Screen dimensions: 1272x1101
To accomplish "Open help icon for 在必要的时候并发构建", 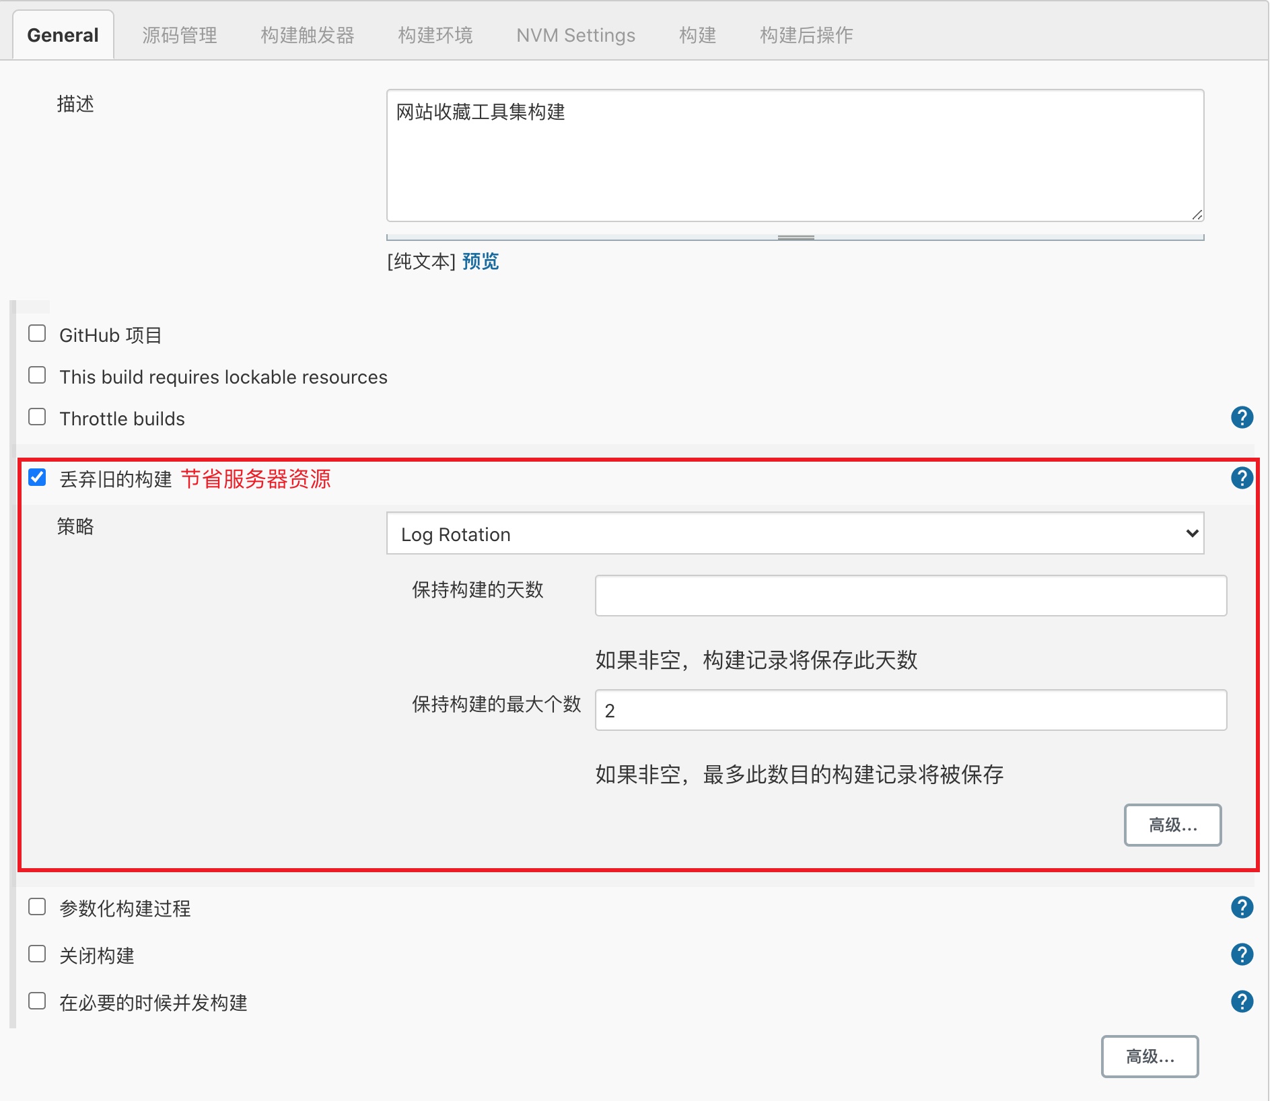I will tap(1242, 1001).
